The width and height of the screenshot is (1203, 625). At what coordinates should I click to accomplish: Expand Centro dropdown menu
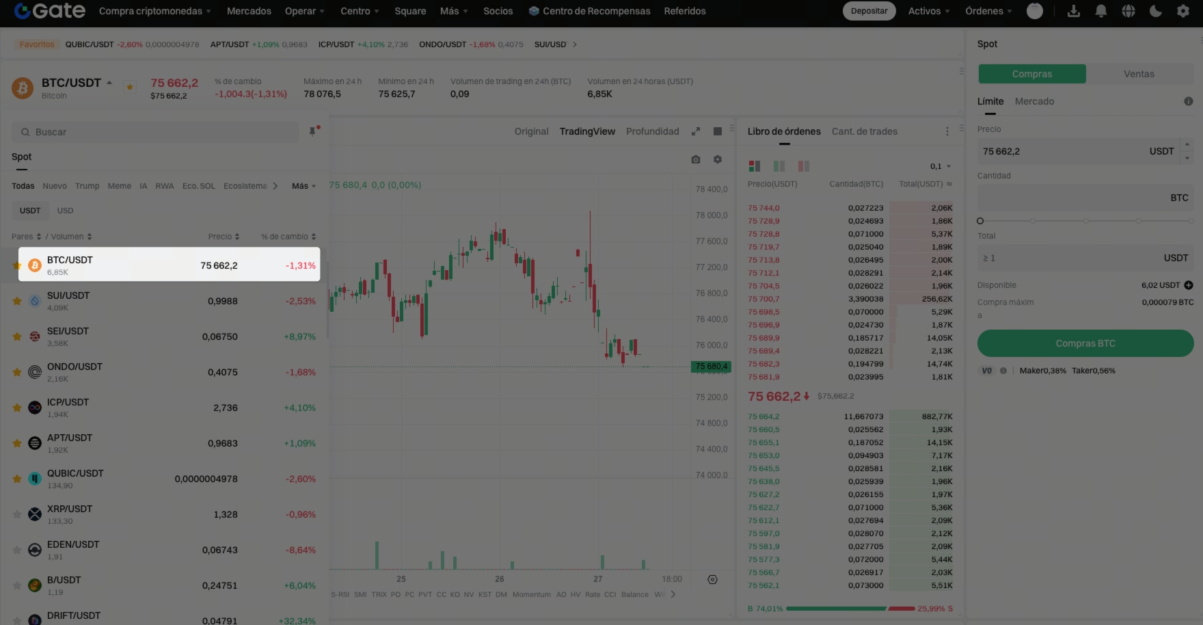point(360,11)
